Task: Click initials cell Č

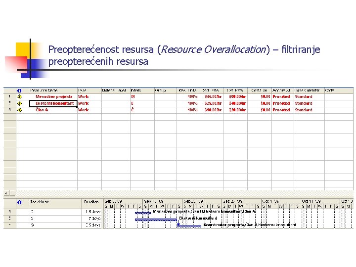Action: [142, 110]
